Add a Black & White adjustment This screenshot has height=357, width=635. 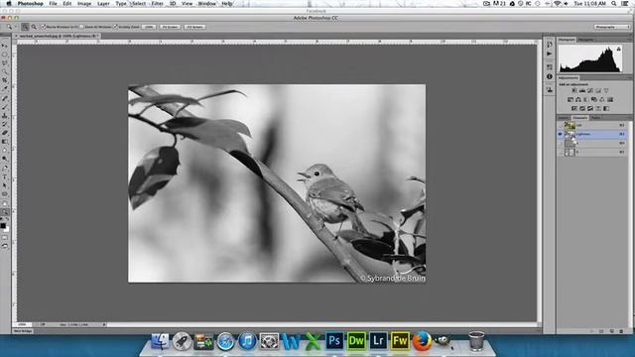586,99
